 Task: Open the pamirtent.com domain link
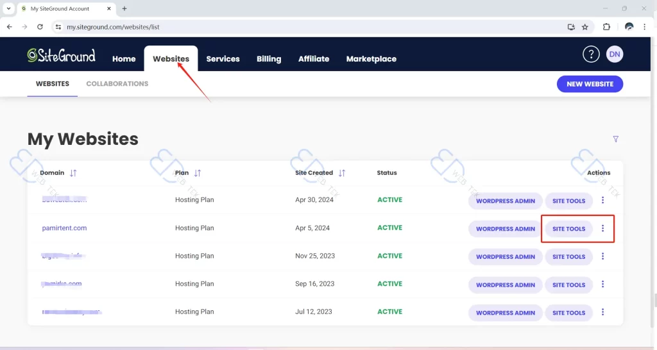[64, 228]
